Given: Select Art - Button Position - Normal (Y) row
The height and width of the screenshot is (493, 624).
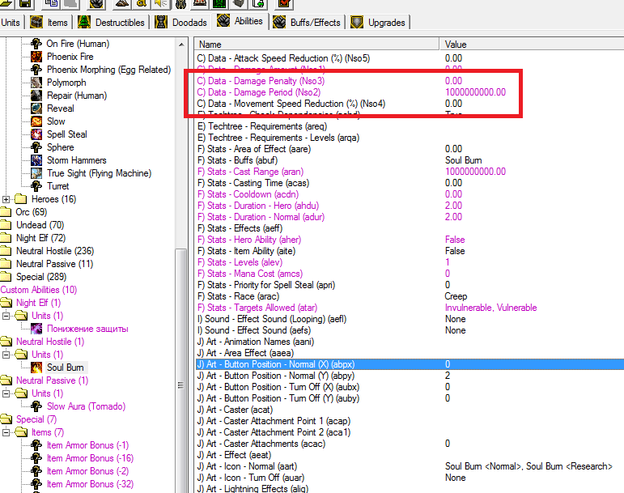Looking at the screenshot, I should (410, 376).
